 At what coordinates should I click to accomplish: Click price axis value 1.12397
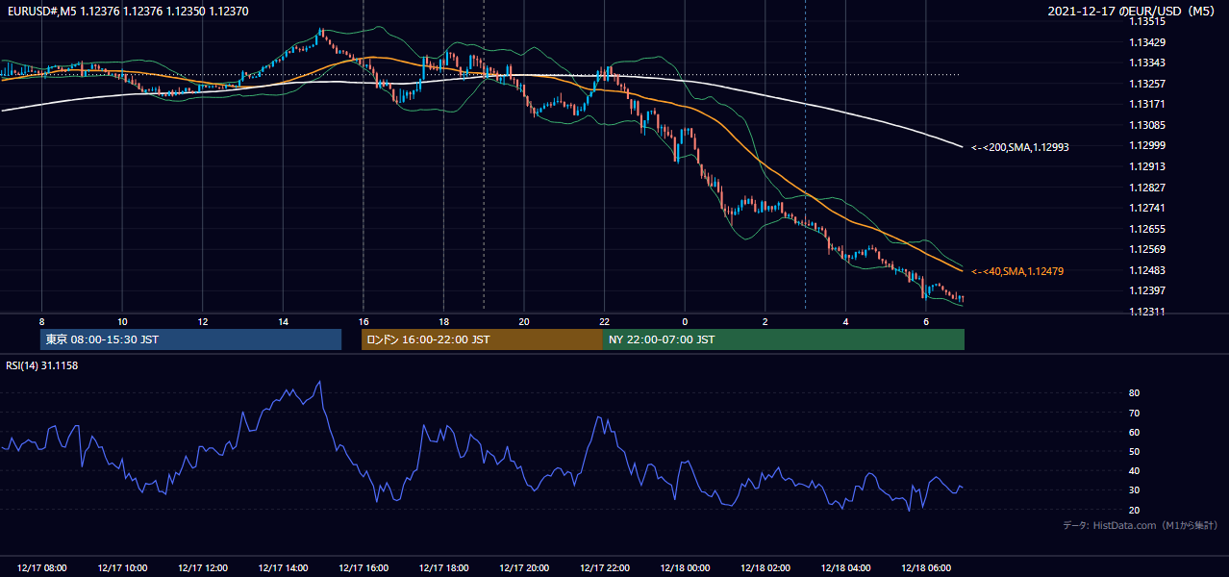[x=1147, y=290]
